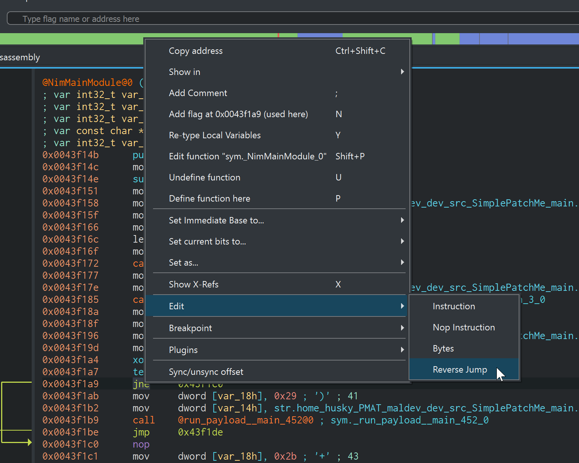Select Instruction in the Edit submenu

point(453,306)
